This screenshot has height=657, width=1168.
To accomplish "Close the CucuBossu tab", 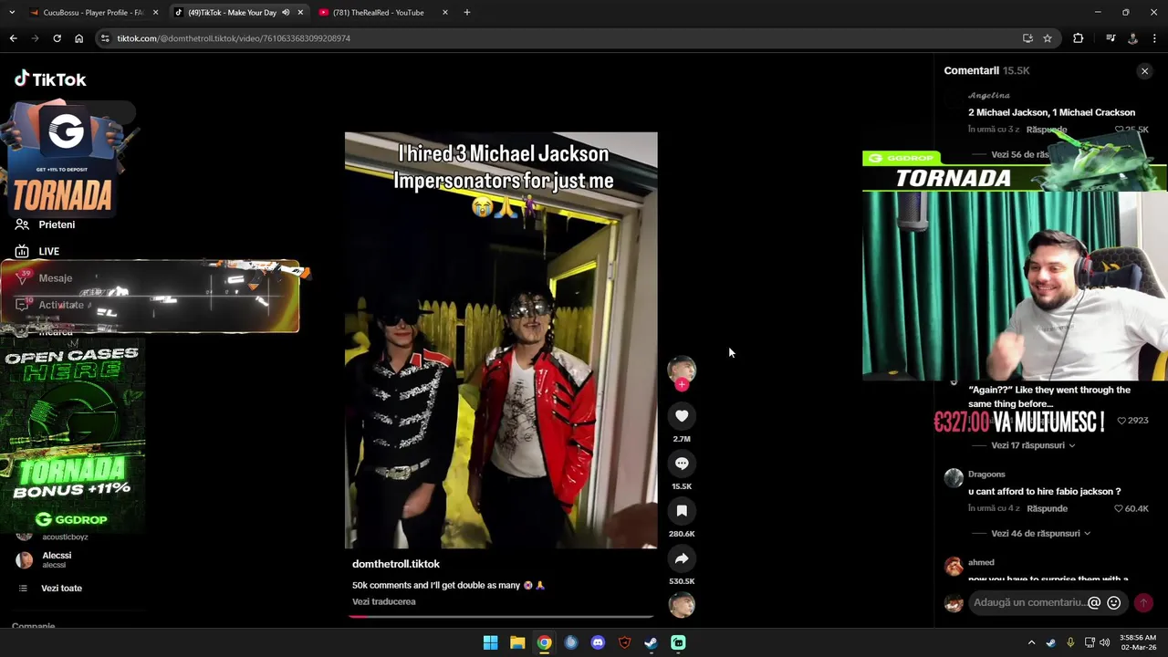I will pos(155,13).
